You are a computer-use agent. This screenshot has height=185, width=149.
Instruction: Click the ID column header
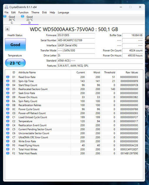[14, 72]
